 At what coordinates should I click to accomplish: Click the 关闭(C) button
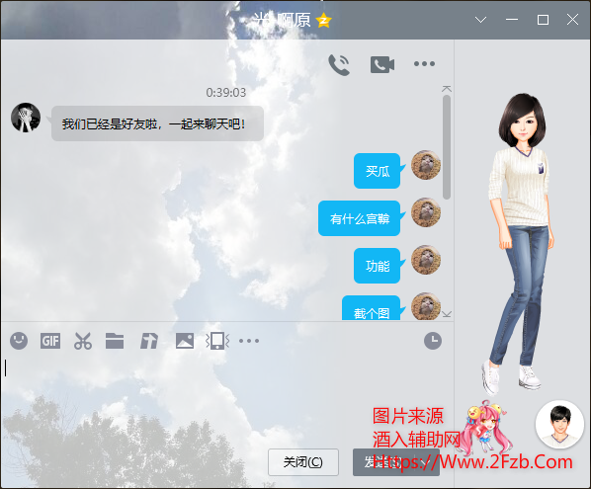pyautogui.click(x=303, y=462)
